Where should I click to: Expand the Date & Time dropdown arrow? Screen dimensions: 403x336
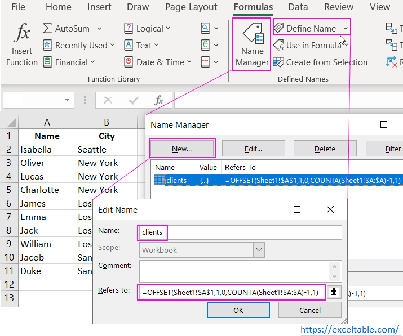[x=189, y=62]
